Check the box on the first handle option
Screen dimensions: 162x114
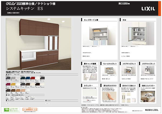coord(6,97)
